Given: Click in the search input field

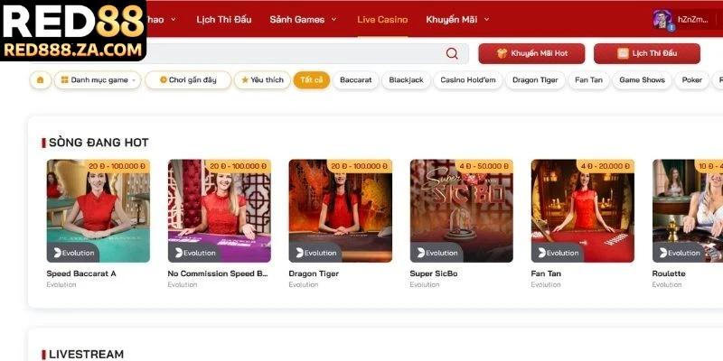Looking at the screenshot, I should (x=296, y=53).
